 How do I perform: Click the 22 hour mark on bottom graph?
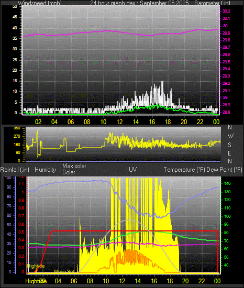[x=202, y=281]
